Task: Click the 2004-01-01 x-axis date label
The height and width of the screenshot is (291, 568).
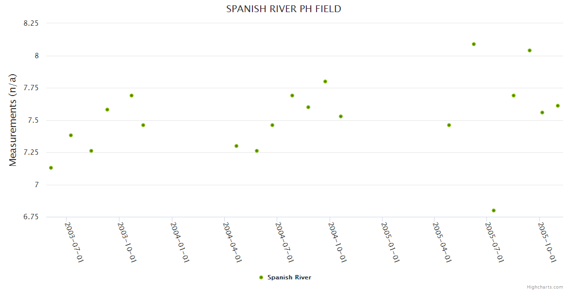Action: click(x=180, y=242)
